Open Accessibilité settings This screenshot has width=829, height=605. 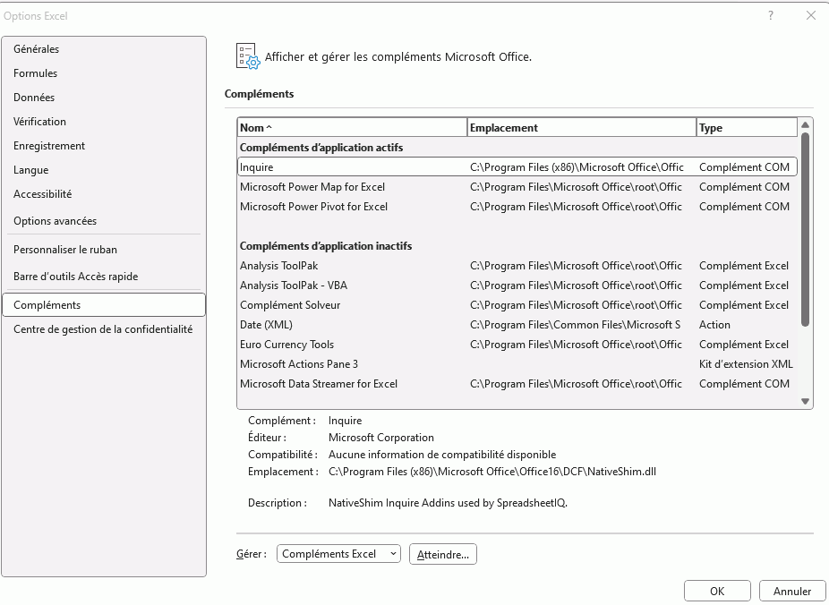coord(104,194)
